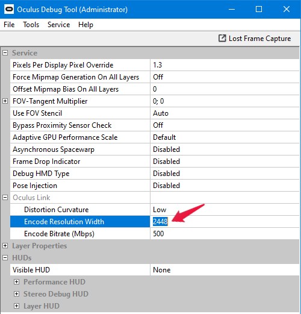Change the Visible HUD None value
The image size is (301, 314).
225,270
